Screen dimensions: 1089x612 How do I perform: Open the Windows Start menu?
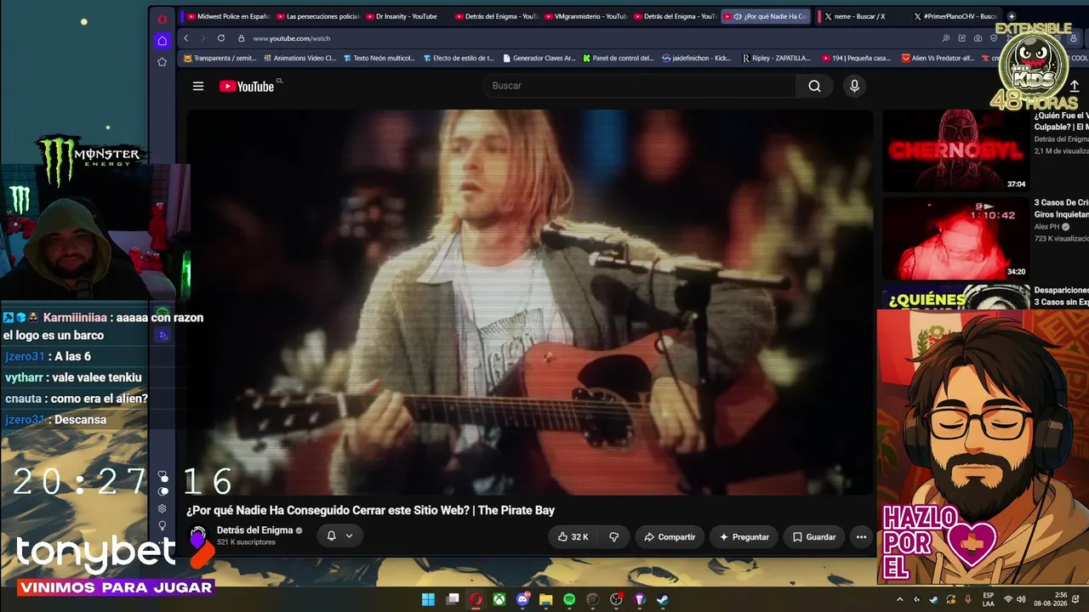pos(429,599)
